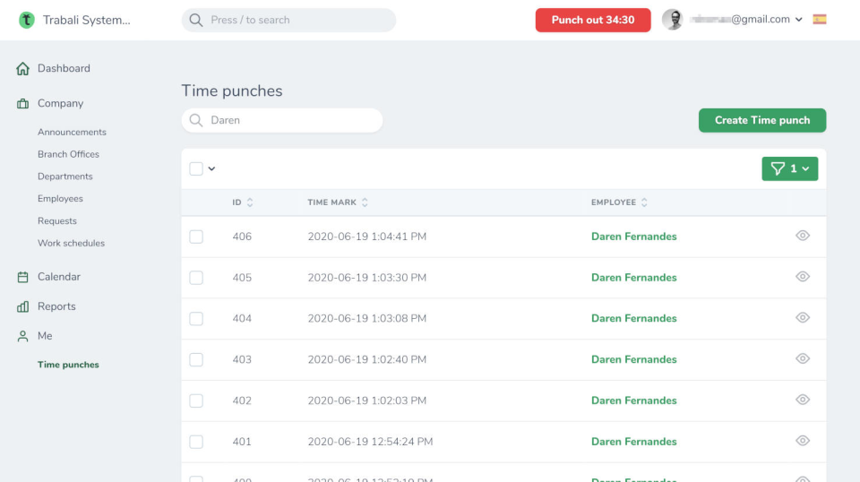Toggle the select-all checkbox in table header

(x=196, y=168)
